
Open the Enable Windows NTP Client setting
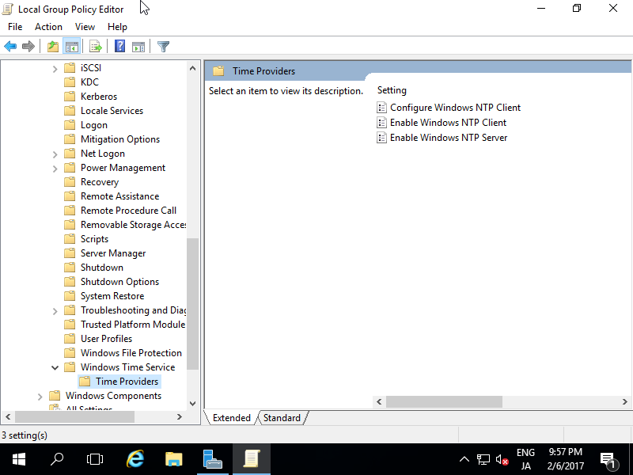[x=448, y=122]
